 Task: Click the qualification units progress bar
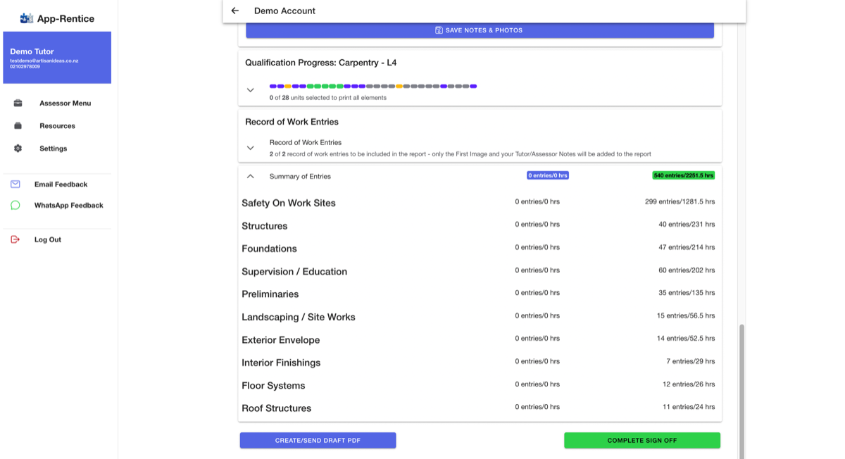(x=373, y=86)
